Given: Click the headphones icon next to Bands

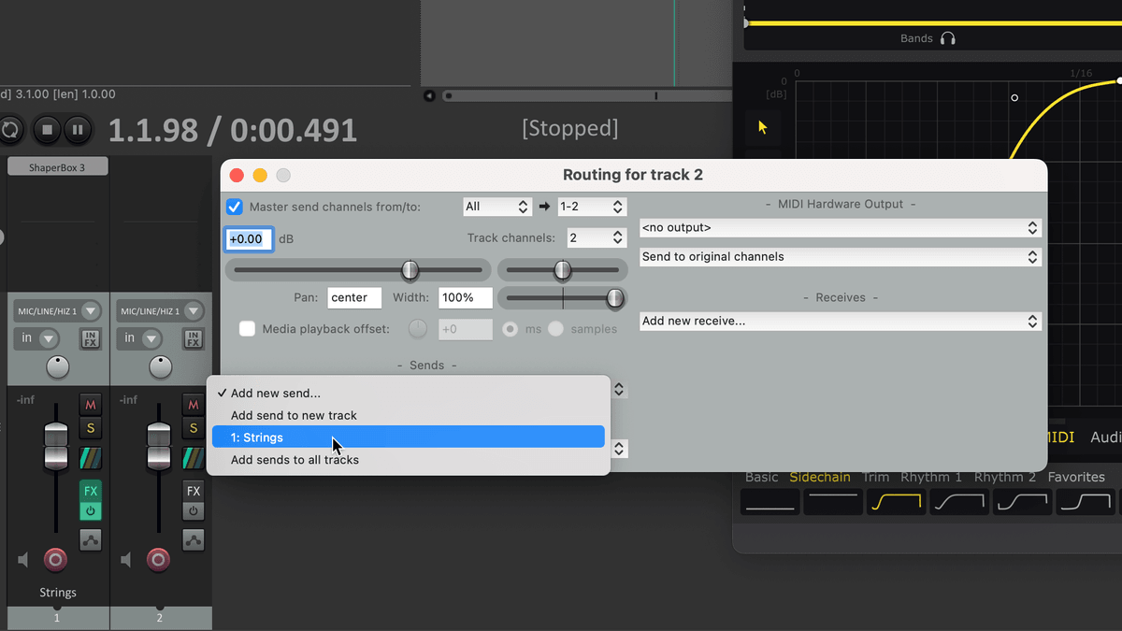Looking at the screenshot, I should pyautogui.click(x=948, y=38).
